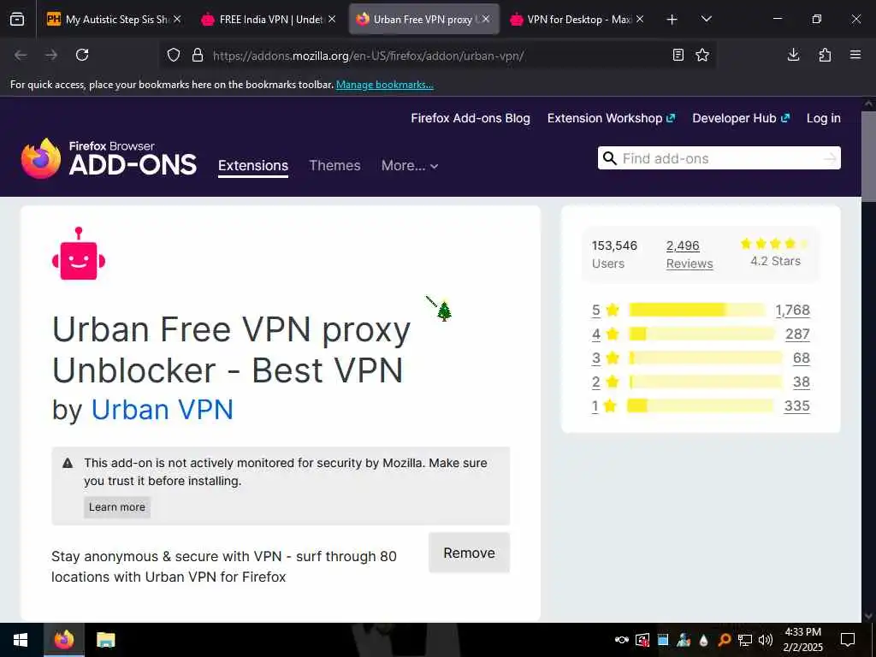Open the Windows Start menu

pyautogui.click(x=21, y=640)
